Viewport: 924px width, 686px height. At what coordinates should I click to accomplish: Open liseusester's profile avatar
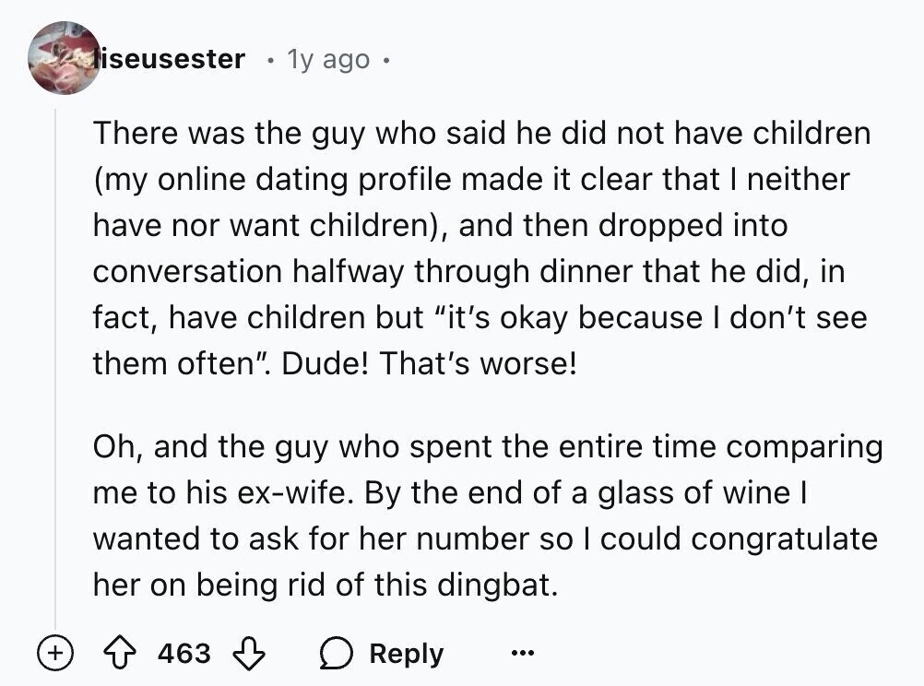(x=65, y=58)
